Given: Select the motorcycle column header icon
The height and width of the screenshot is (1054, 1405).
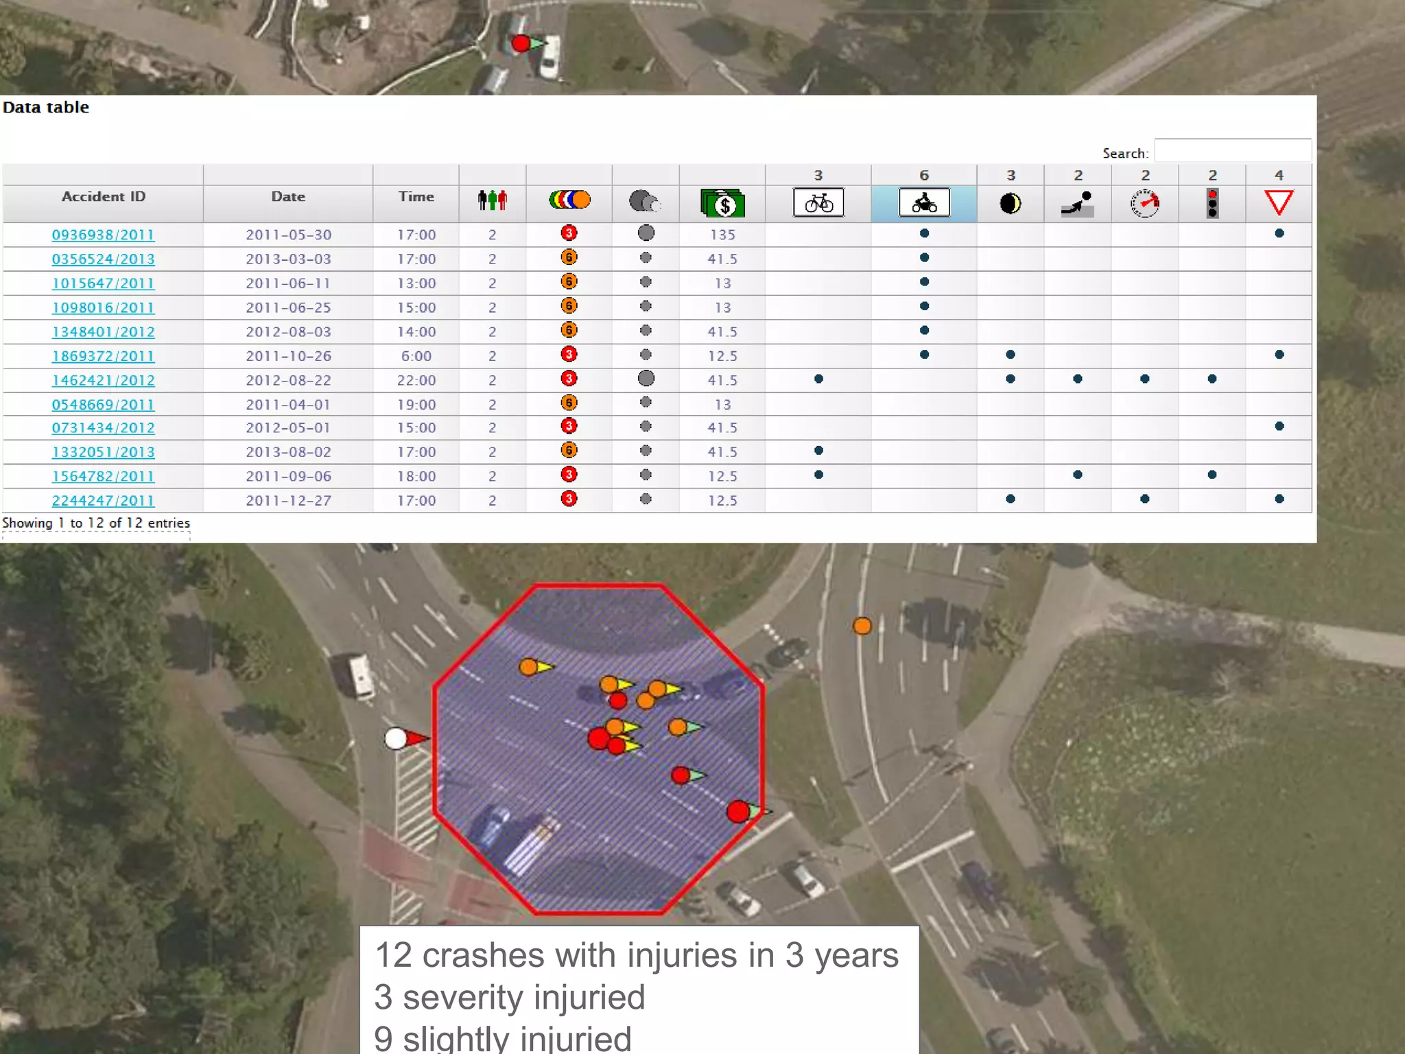Looking at the screenshot, I should tap(924, 202).
